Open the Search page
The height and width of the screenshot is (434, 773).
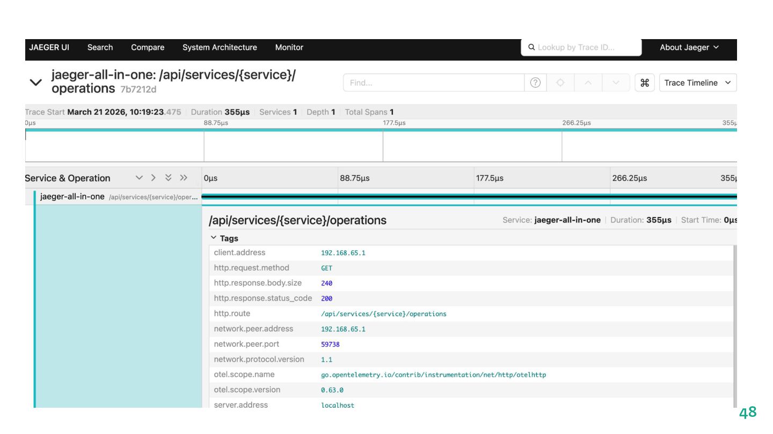100,47
